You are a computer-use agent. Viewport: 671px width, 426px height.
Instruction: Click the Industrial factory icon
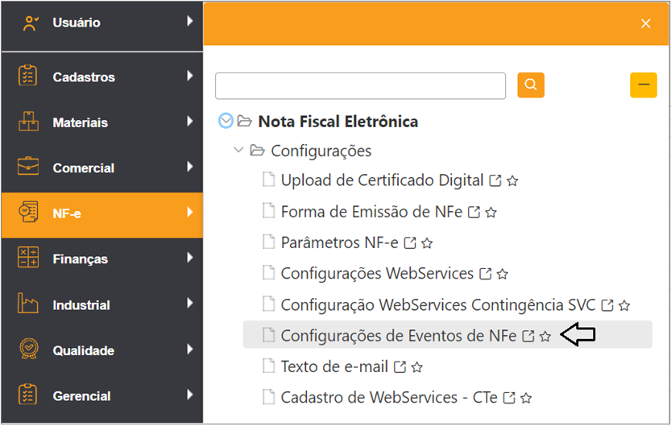(x=28, y=304)
